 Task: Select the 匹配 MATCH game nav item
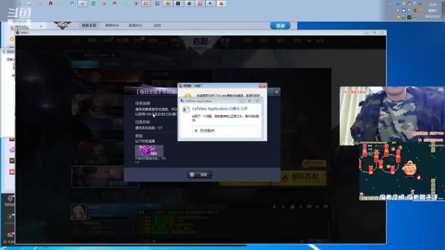[x=200, y=43]
